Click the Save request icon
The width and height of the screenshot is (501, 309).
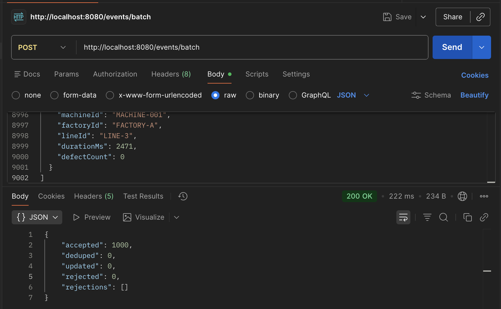[388, 17]
